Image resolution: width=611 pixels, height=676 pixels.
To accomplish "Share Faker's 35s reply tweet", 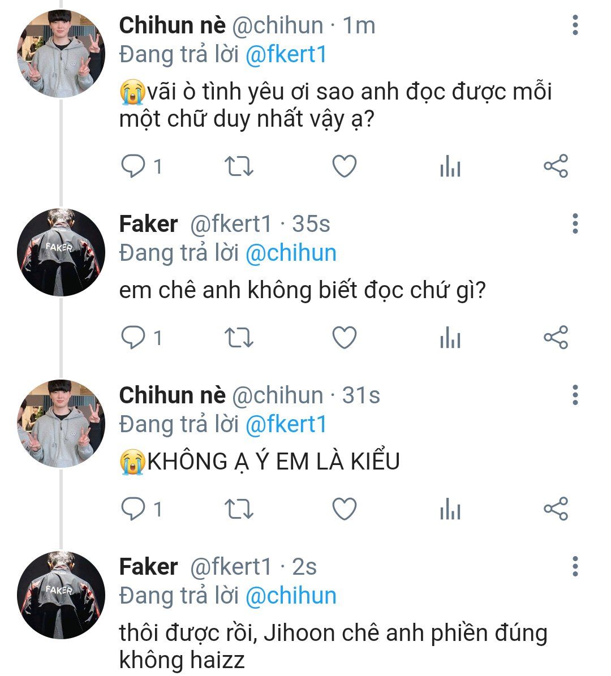I will [556, 338].
